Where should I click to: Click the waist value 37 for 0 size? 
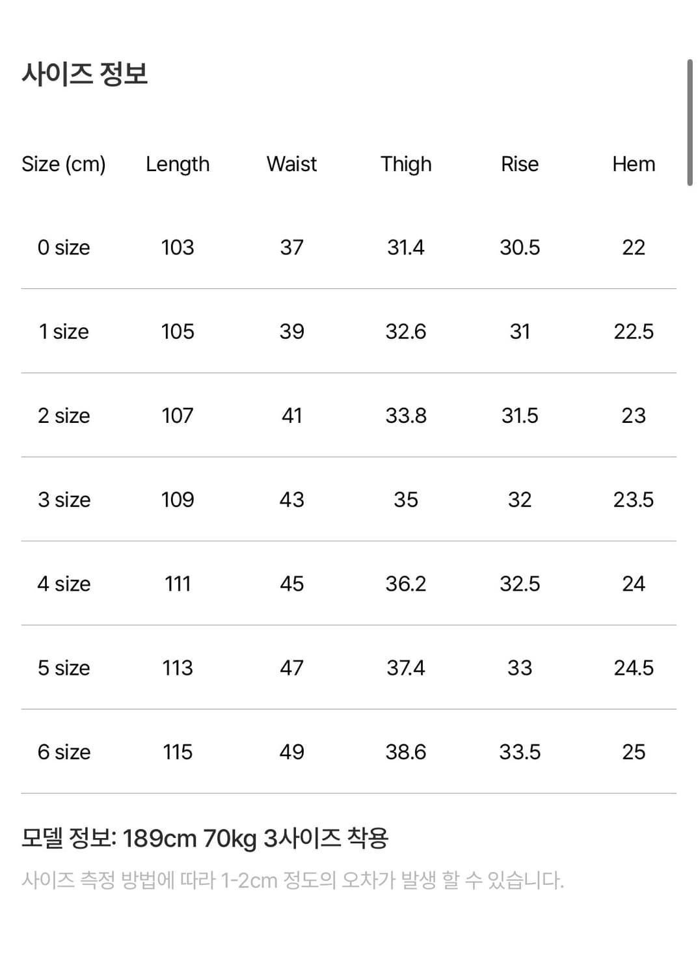(x=291, y=247)
